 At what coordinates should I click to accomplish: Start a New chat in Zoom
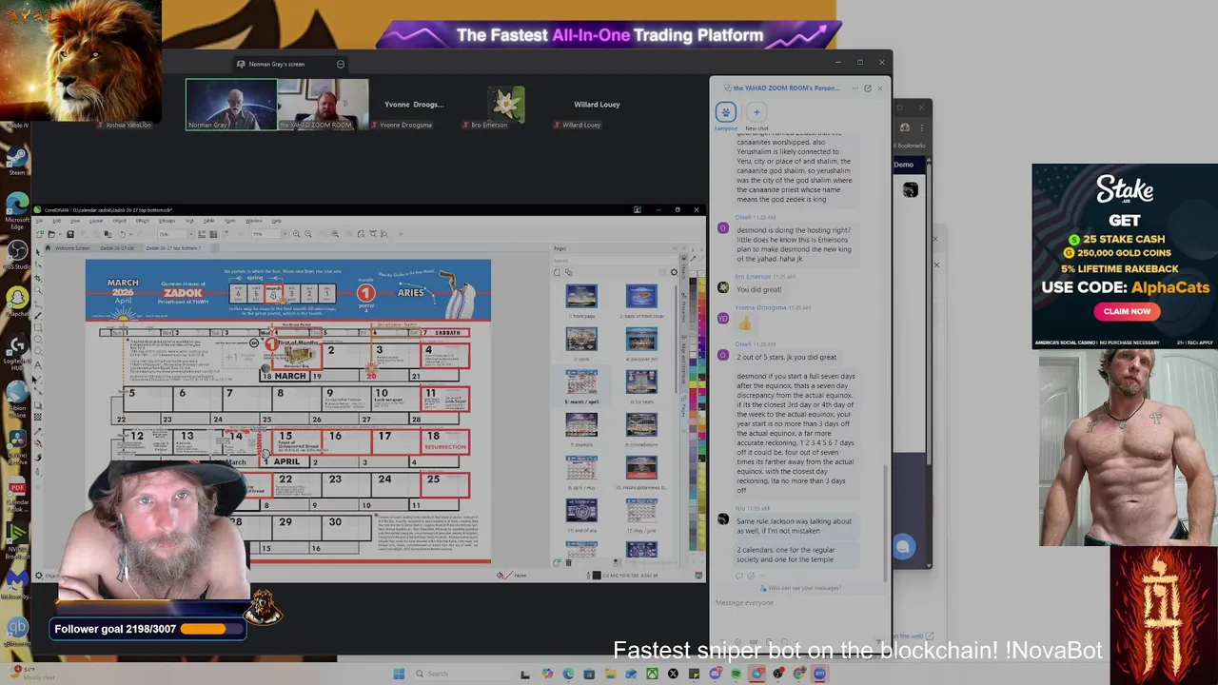pyautogui.click(x=756, y=112)
